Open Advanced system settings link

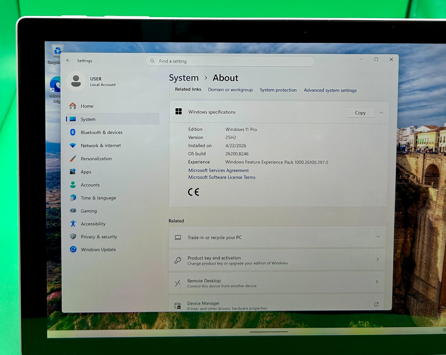330,90
